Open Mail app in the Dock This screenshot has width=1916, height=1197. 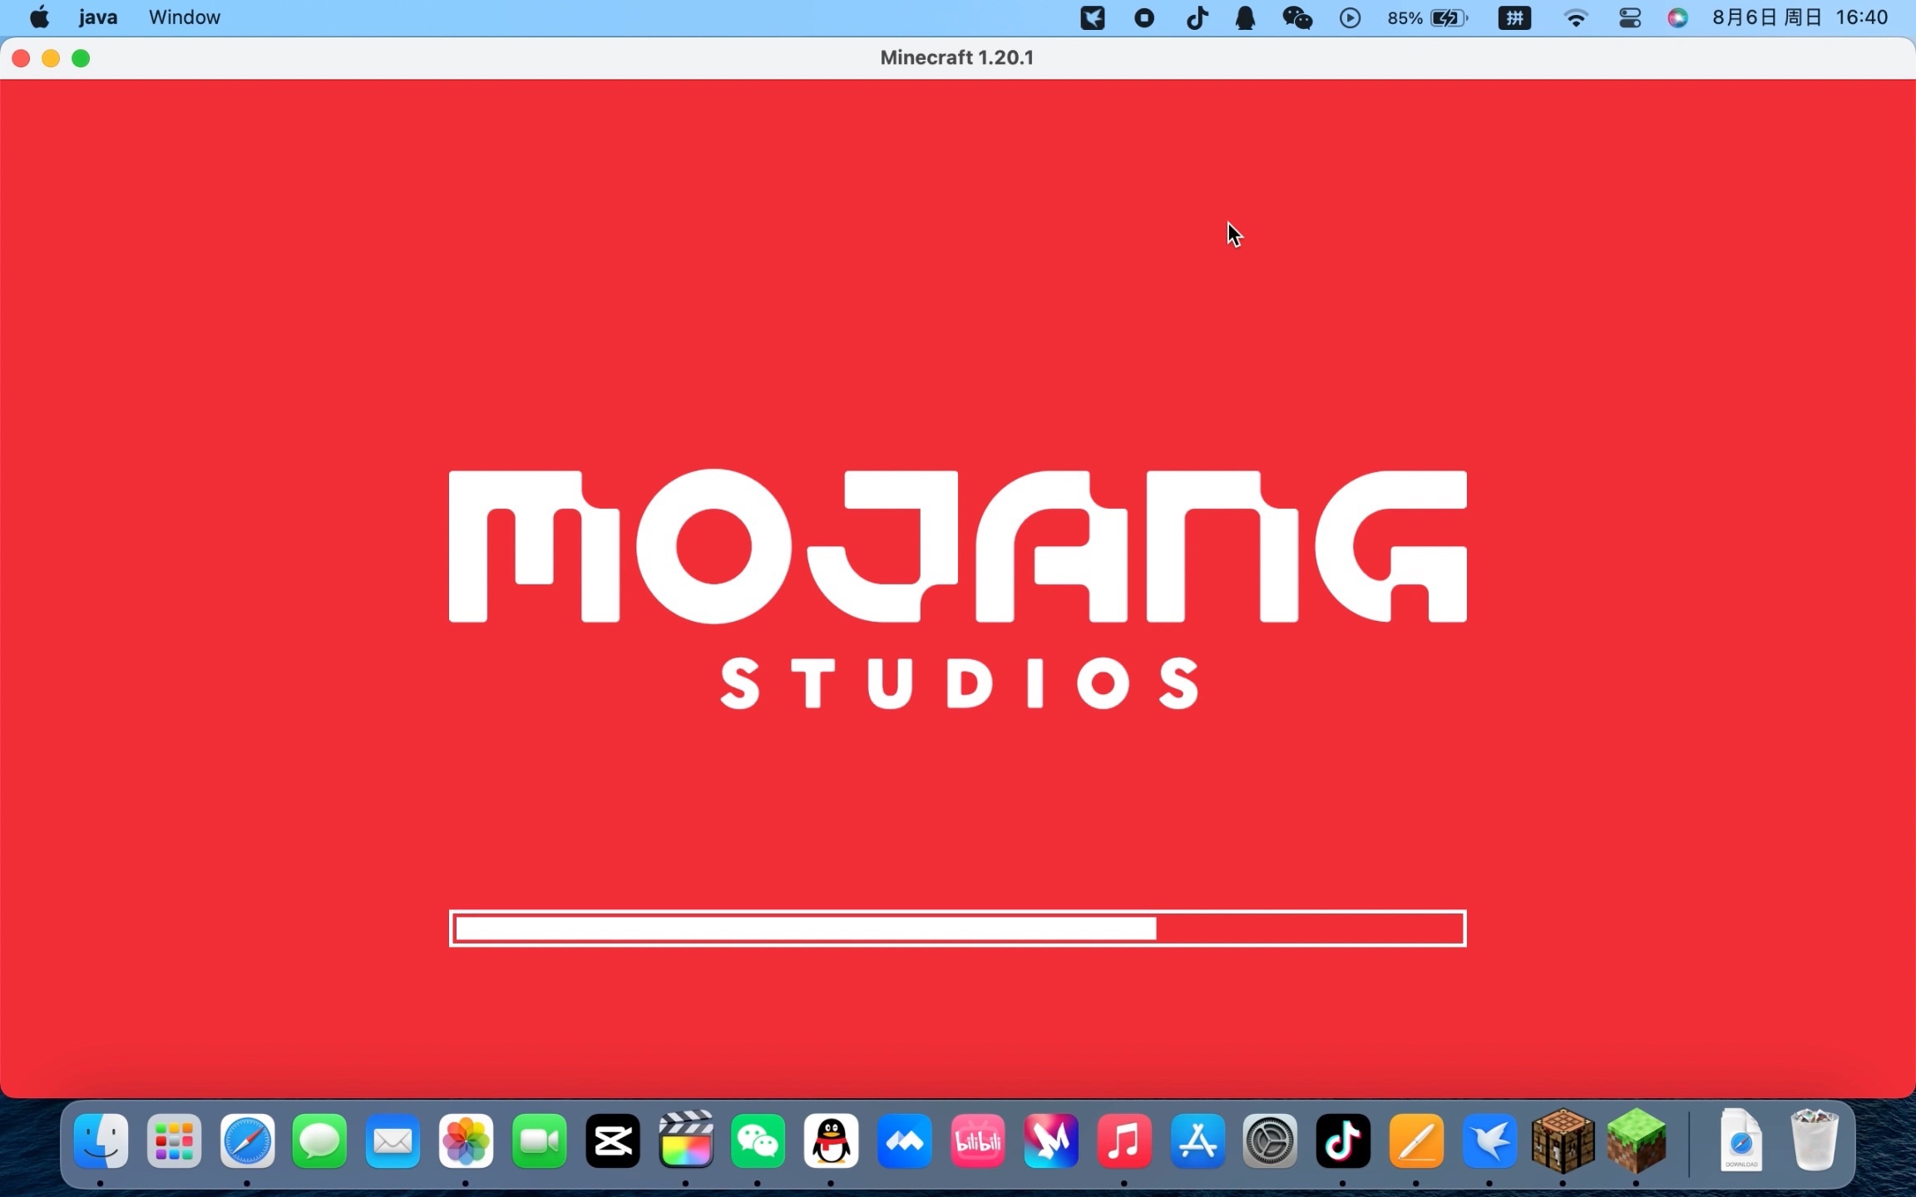pos(393,1140)
